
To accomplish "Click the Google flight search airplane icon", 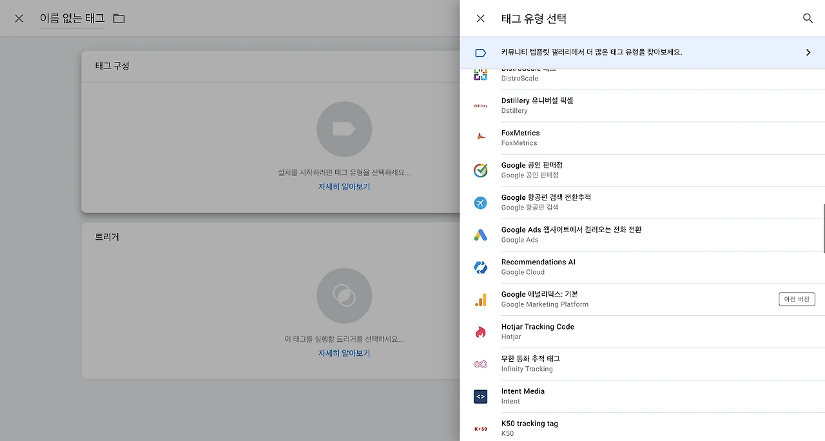I will pyautogui.click(x=480, y=202).
